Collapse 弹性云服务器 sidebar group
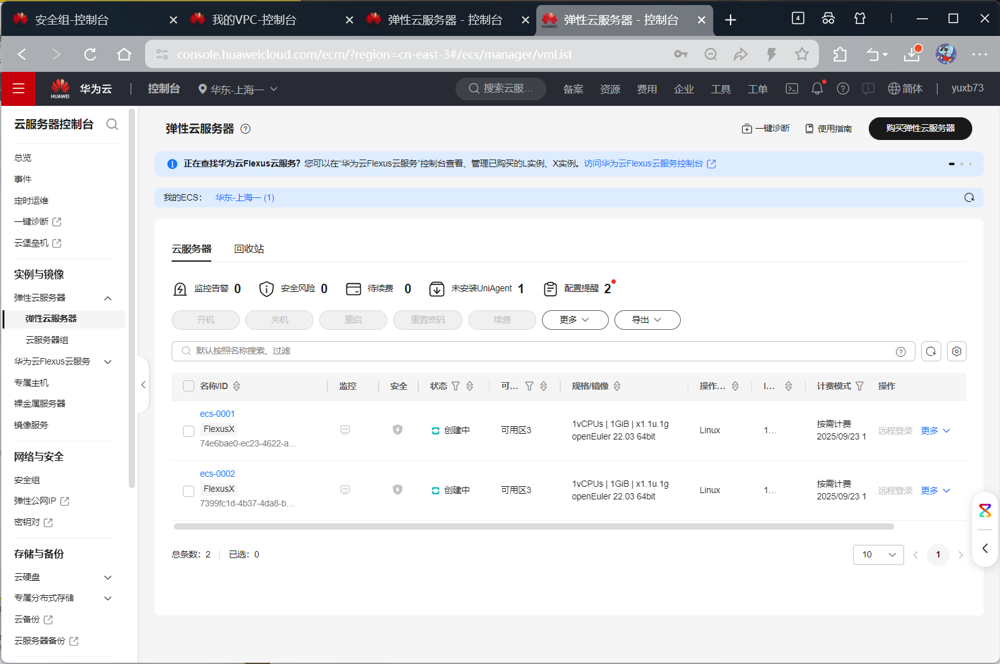1000x664 pixels. click(x=108, y=298)
